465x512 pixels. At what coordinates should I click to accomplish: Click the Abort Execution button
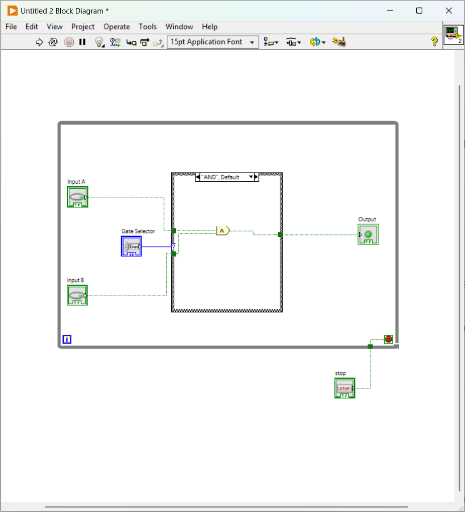[x=69, y=42]
